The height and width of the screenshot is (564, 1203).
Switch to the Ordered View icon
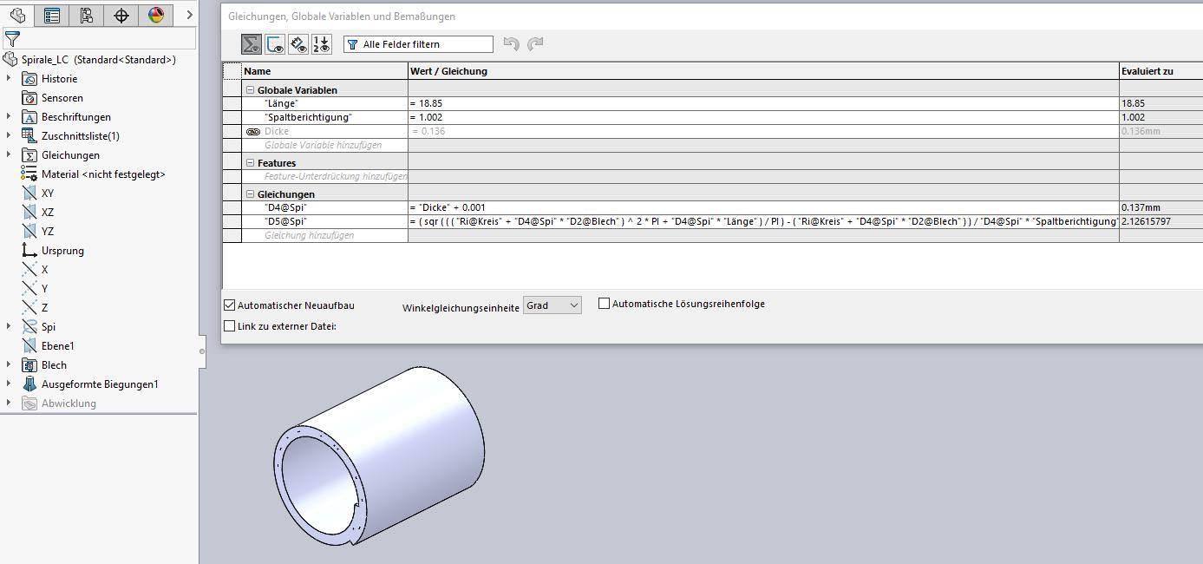321,44
